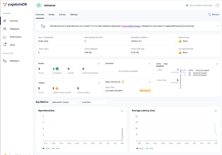Click the Operations/Sec chart spike
The image size is (222, 155).
(122, 134)
